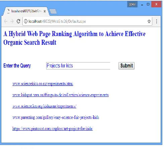
Task: Bookmark this page with the star icon
Action: click(x=149, y=21)
